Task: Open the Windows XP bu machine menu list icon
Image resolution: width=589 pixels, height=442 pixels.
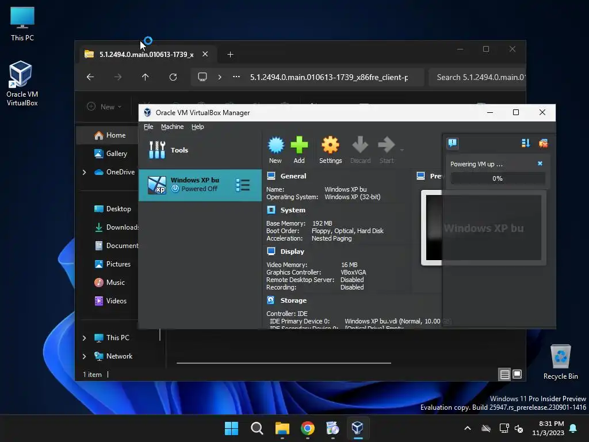Action: pos(243,185)
